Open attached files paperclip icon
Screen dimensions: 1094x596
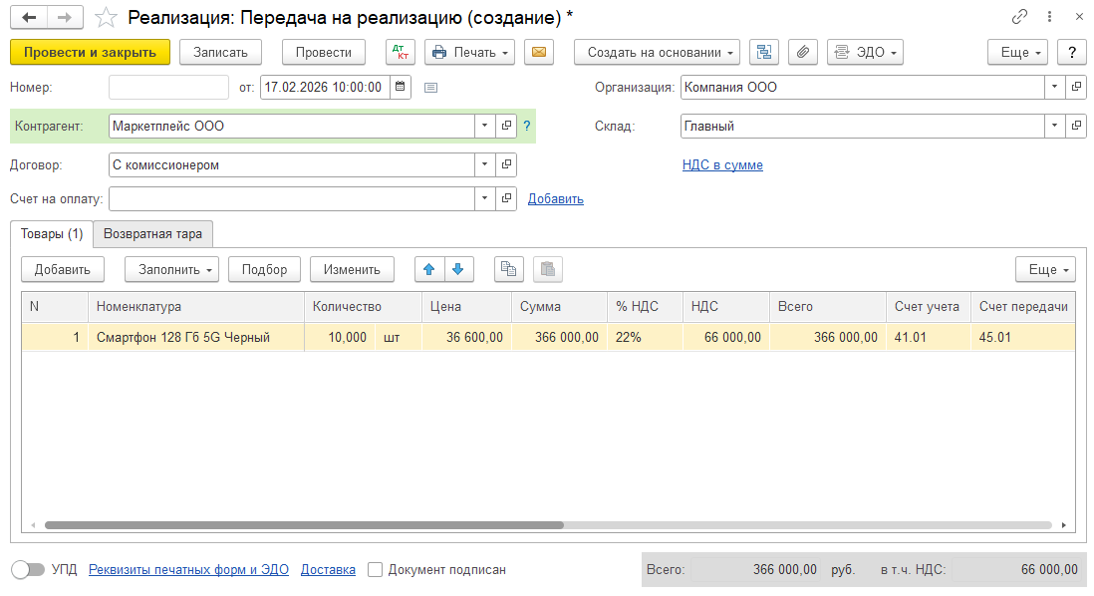click(x=803, y=53)
